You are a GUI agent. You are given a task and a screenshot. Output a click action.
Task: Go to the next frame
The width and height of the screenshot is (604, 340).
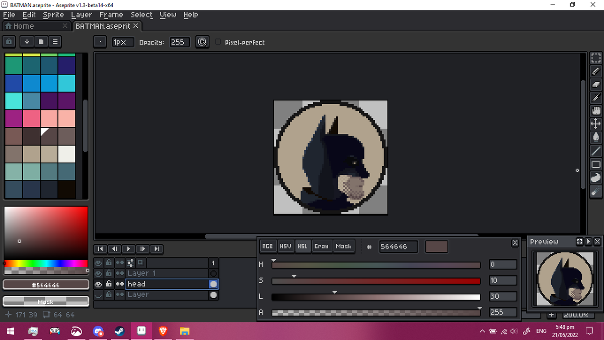143,249
